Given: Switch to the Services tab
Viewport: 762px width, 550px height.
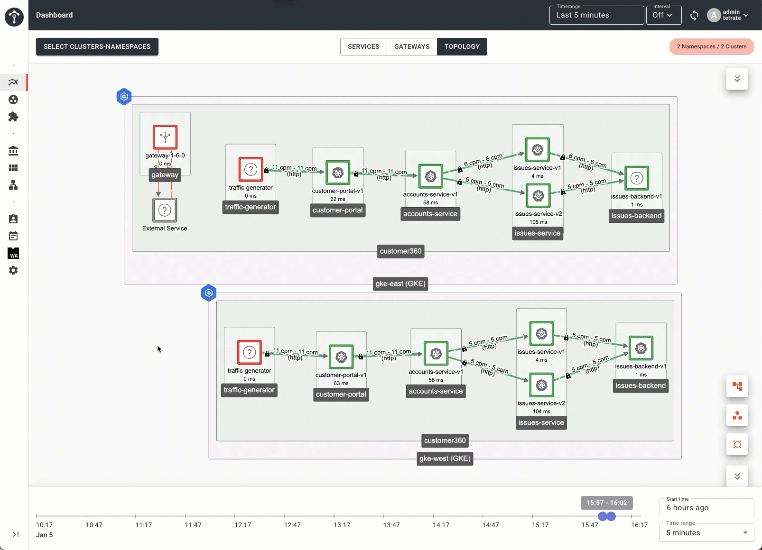Looking at the screenshot, I should pyautogui.click(x=363, y=46).
